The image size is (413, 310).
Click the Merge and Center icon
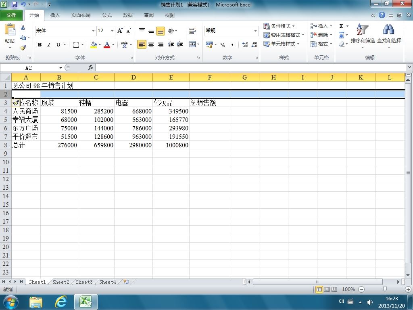click(192, 44)
